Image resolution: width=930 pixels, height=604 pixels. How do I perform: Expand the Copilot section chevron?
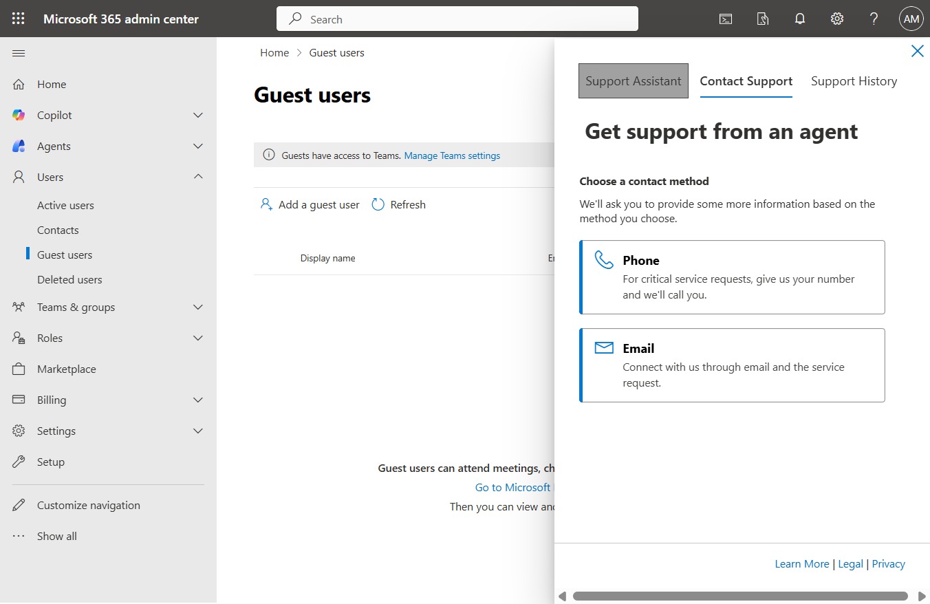coord(198,115)
